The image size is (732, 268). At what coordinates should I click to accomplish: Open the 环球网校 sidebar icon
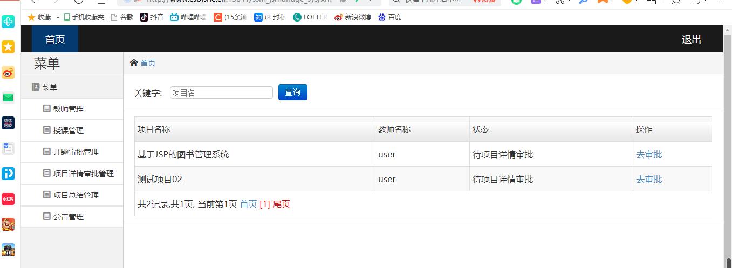click(8, 123)
